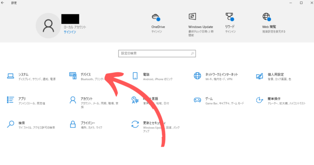
Task: Open the アプリ (Apps) list icon
Action: 11,100
